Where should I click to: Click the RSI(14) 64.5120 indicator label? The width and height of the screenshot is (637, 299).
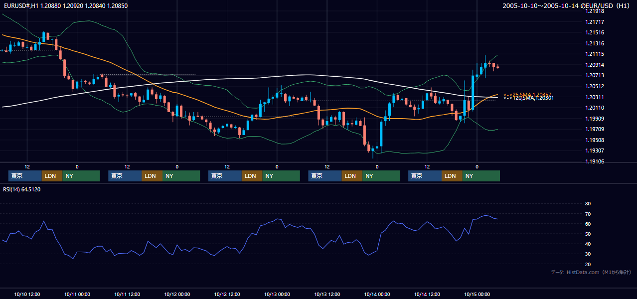pyautogui.click(x=22, y=189)
